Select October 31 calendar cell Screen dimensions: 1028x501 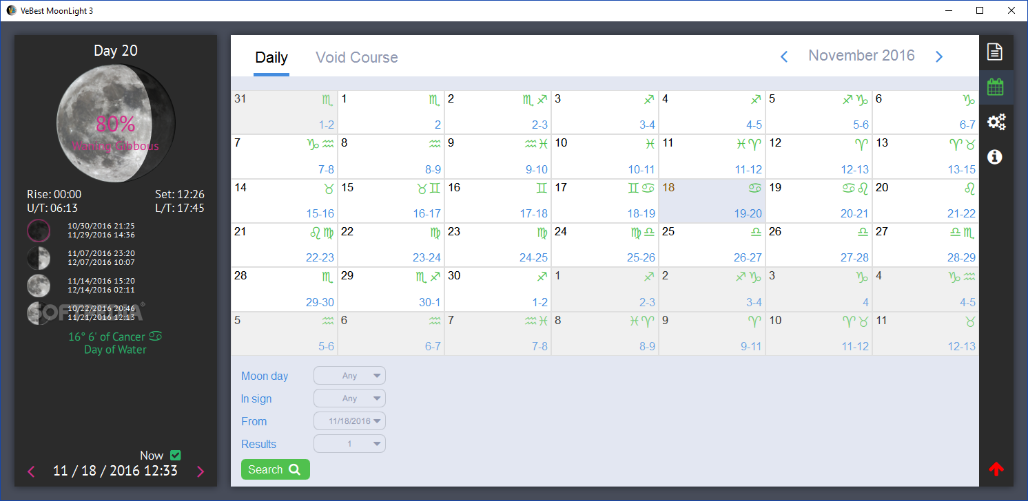click(284, 112)
